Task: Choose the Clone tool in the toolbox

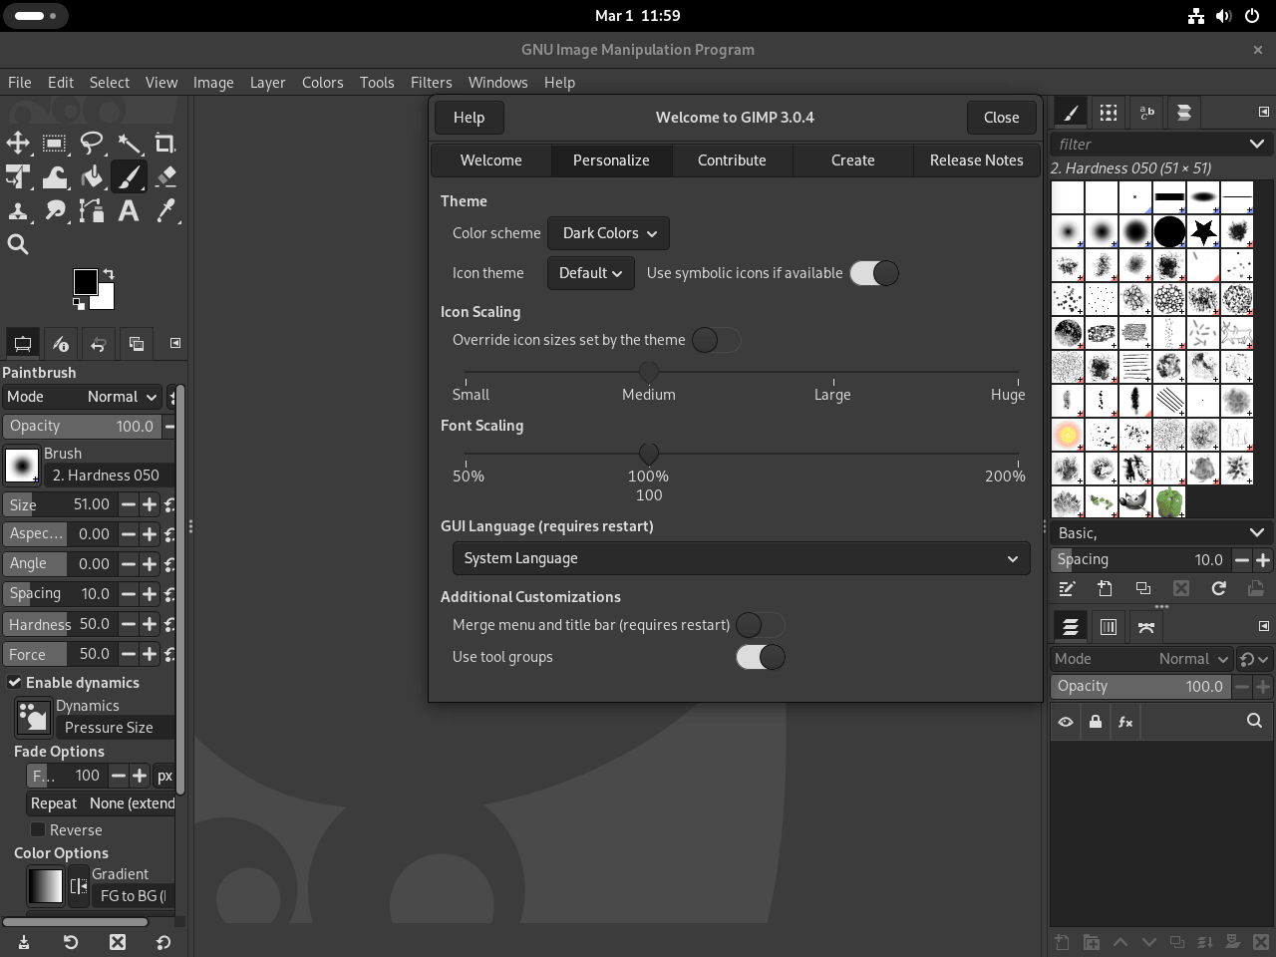Action: coord(18,210)
